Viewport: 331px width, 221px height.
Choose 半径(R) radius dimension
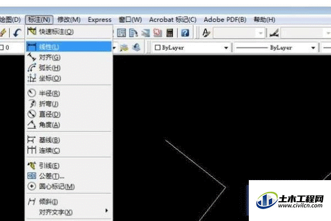point(69,93)
